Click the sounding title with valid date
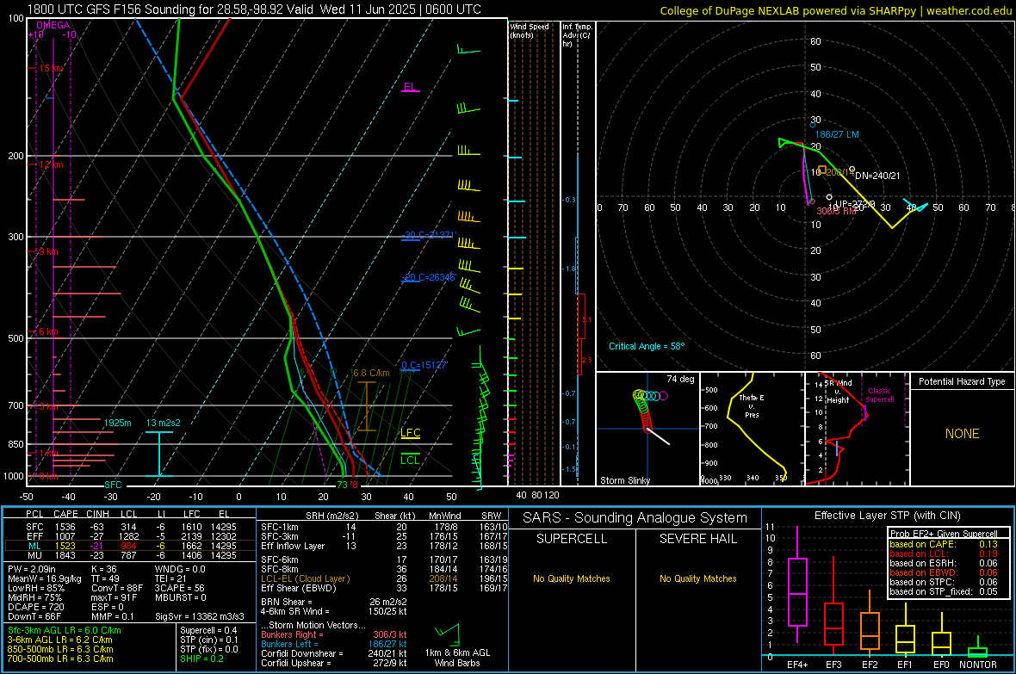 (254, 9)
